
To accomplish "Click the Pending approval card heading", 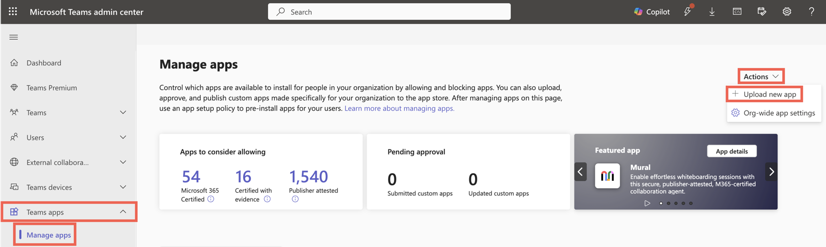I will [416, 151].
